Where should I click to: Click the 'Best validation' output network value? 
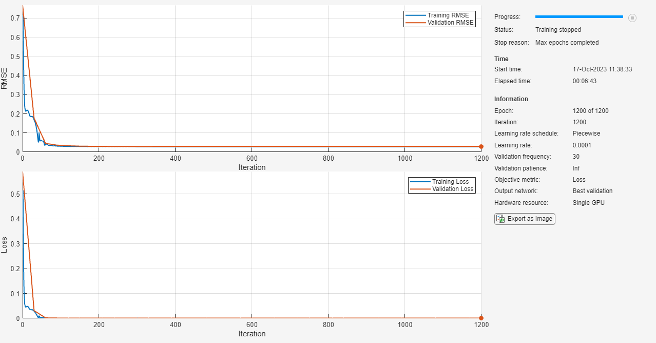pos(592,191)
